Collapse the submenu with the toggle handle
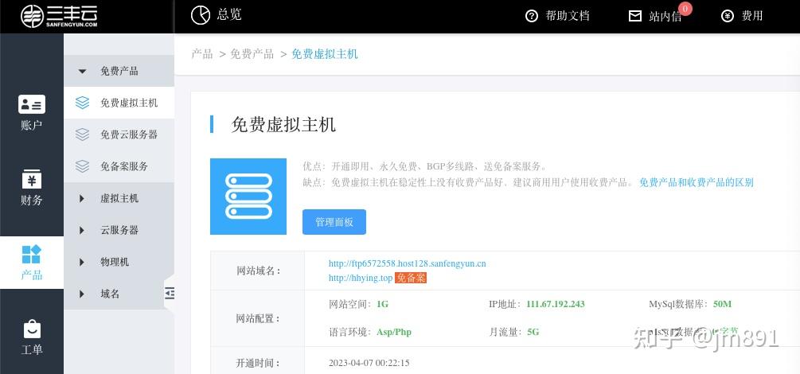 tap(169, 293)
